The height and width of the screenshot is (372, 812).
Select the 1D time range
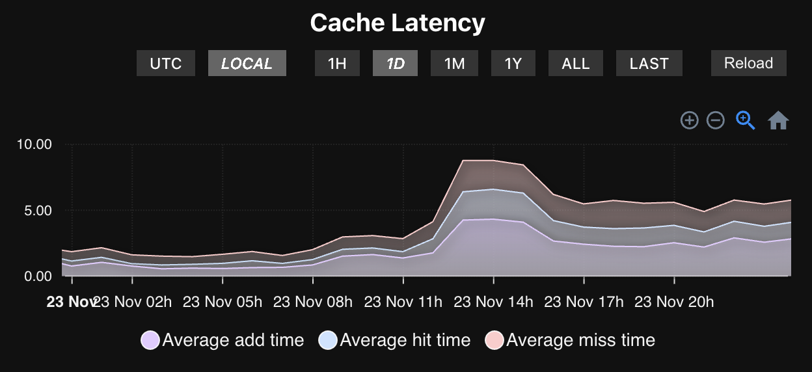click(x=395, y=63)
